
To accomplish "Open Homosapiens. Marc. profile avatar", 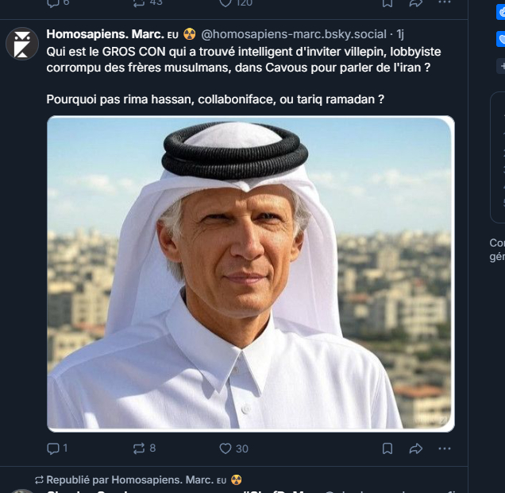I will tap(22, 44).
